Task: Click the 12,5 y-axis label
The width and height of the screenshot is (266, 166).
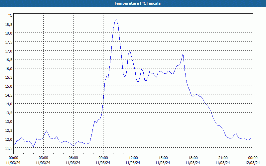Action: (9, 130)
